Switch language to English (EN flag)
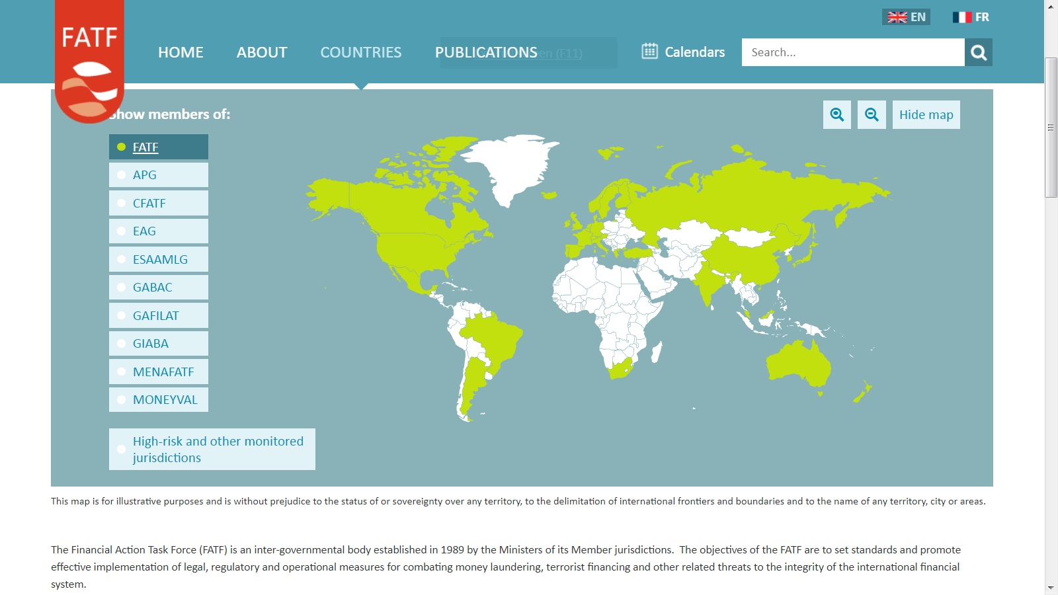The width and height of the screenshot is (1058, 595). (x=906, y=17)
